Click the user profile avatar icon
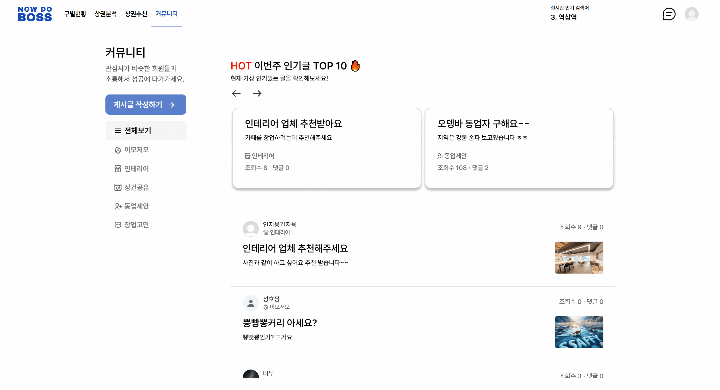Viewport: 720px width, 390px height. point(691,14)
